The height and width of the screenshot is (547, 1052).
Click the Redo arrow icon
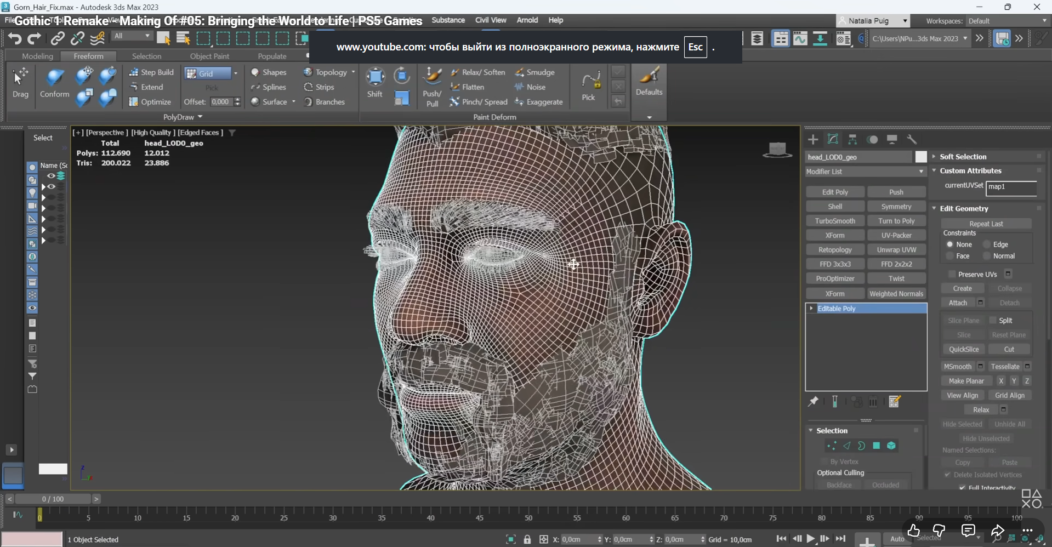click(x=34, y=38)
